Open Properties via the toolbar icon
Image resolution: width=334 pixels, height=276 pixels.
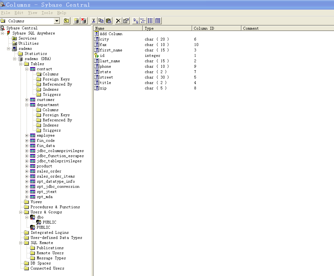pyautogui.click(x=126, y=21)
